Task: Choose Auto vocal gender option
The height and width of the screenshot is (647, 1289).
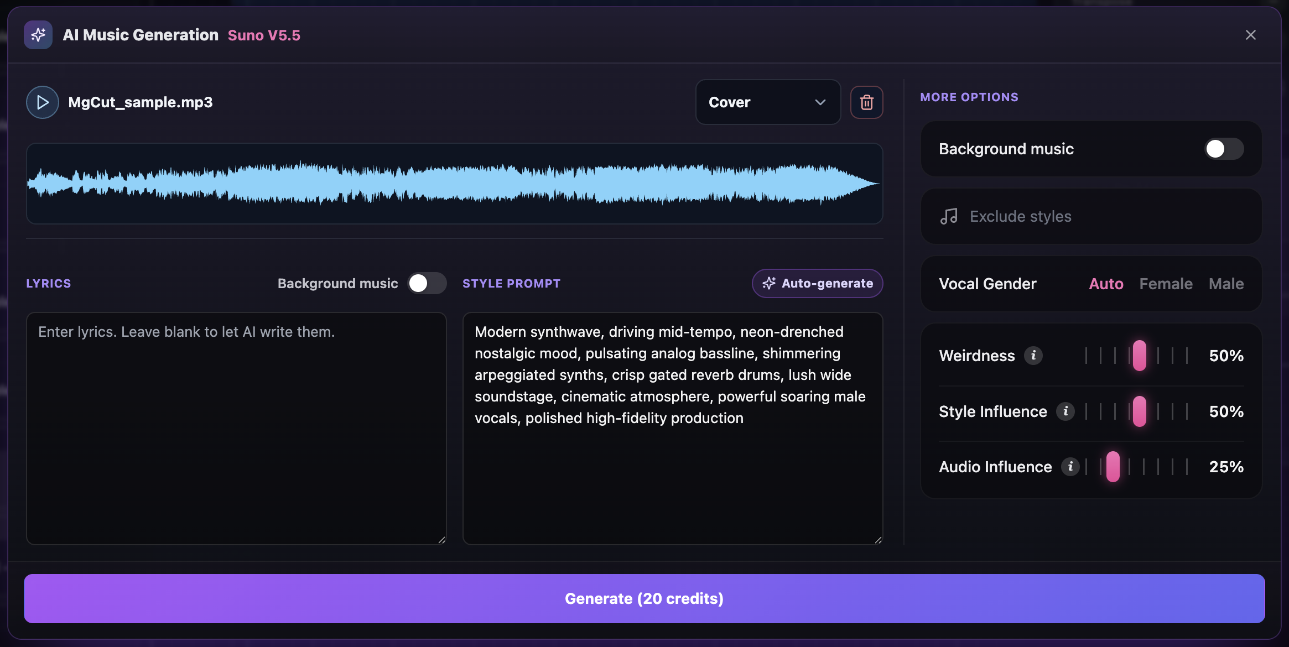Action: tap(1106, 284)
